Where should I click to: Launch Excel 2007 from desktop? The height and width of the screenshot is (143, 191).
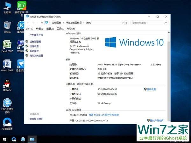coord(7,46)
